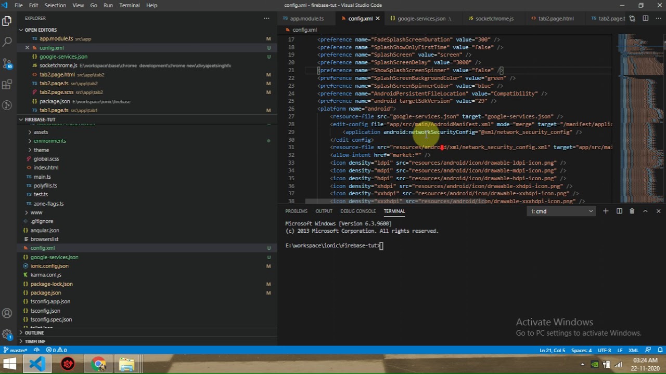This screenshot has height=374, width=666.
Task: Click the feedback icon in status bar
Action: pos(648,350)
